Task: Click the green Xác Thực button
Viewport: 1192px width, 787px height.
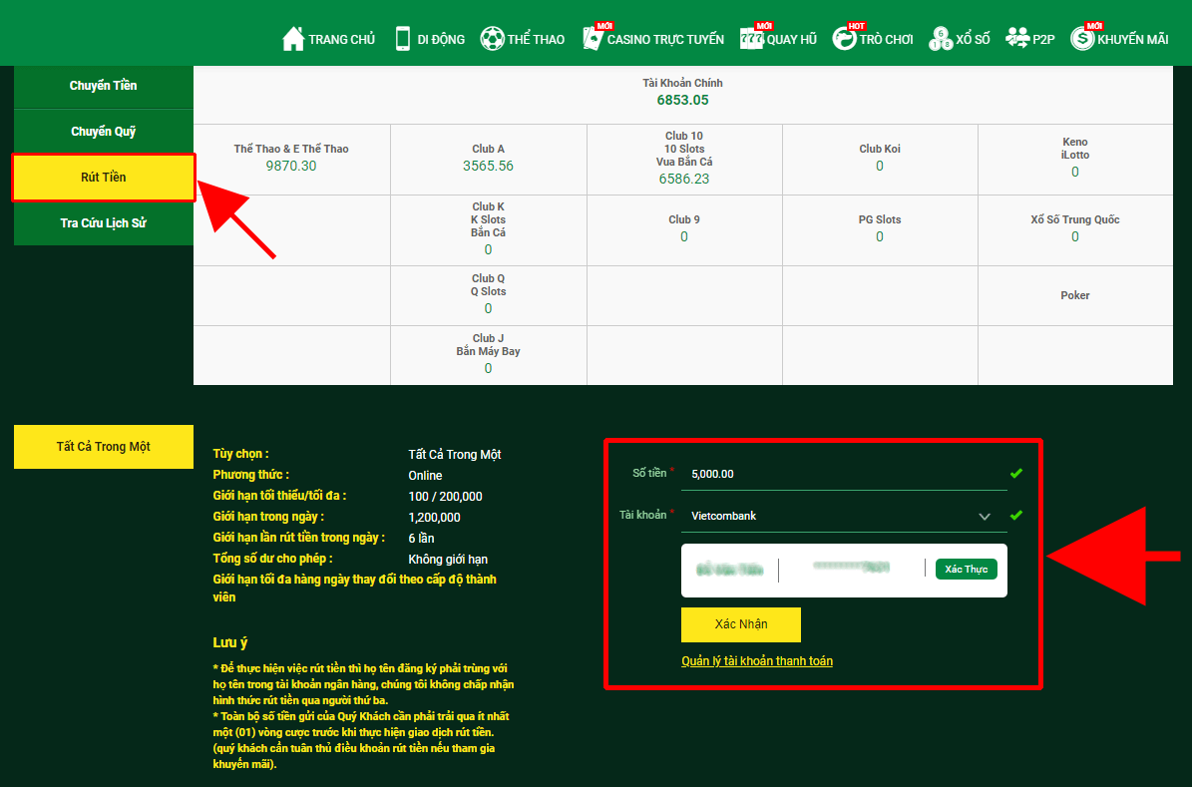Action: pos(966,569)
